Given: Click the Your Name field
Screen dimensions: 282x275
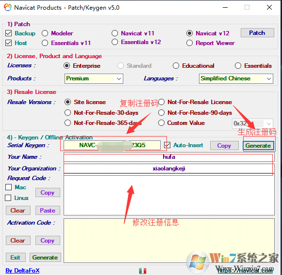Looking at the screenshot, I should [169, 157].
